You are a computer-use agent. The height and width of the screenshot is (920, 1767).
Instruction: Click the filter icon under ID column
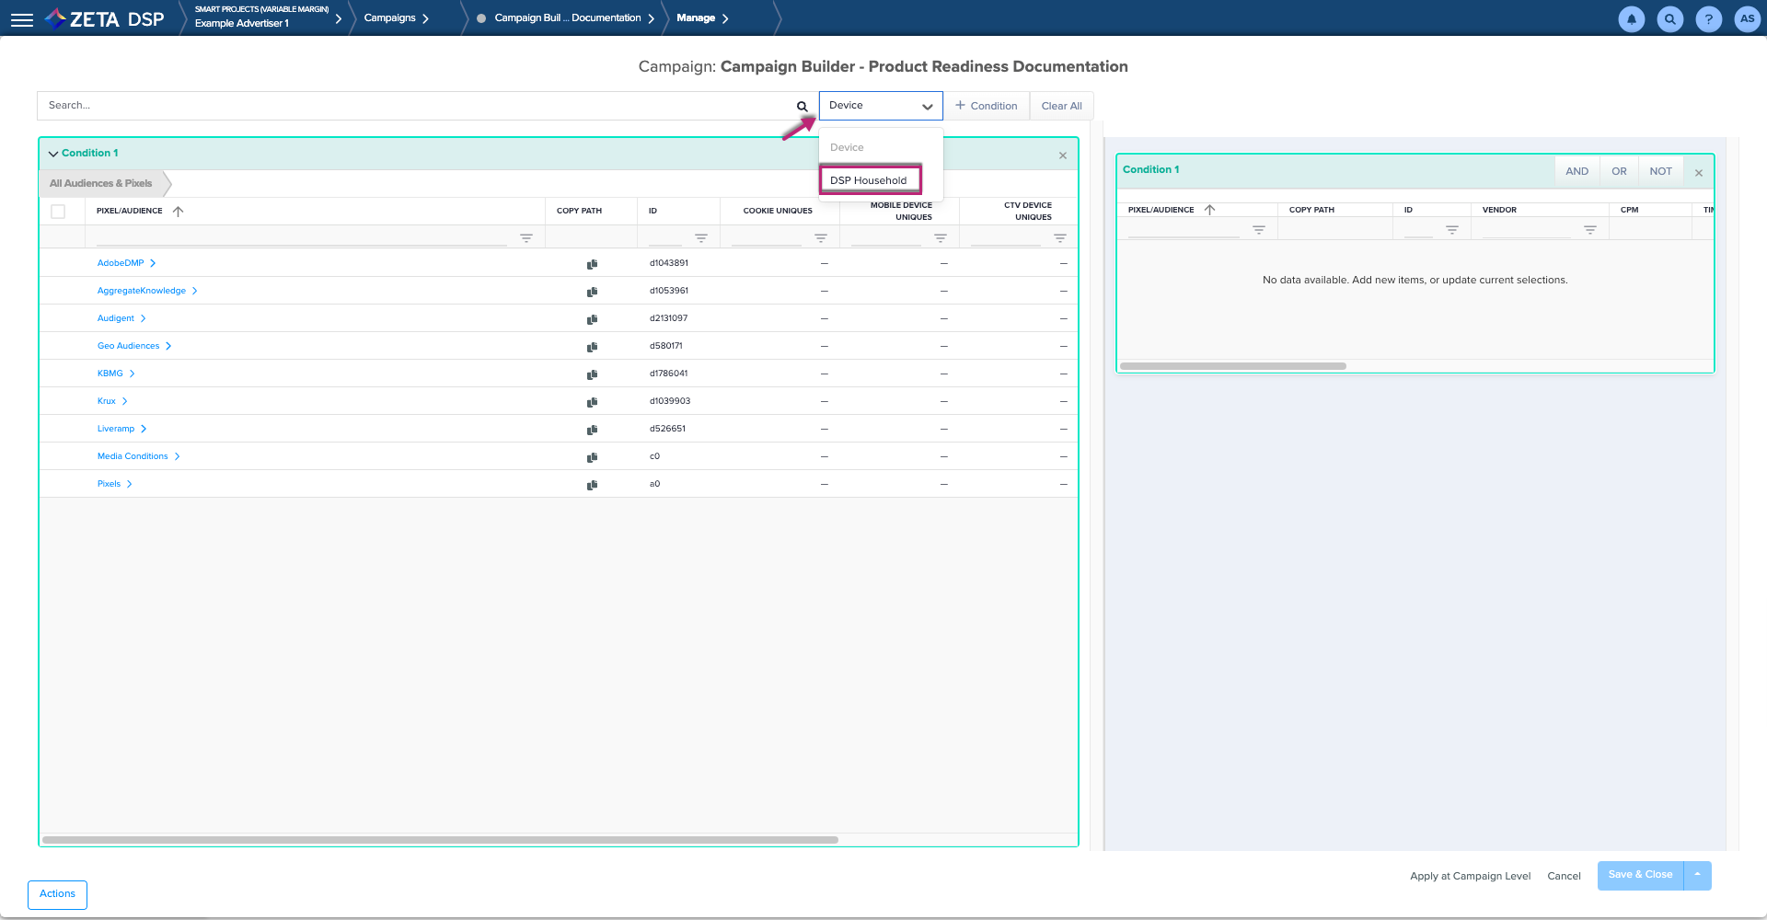point(700,238)
